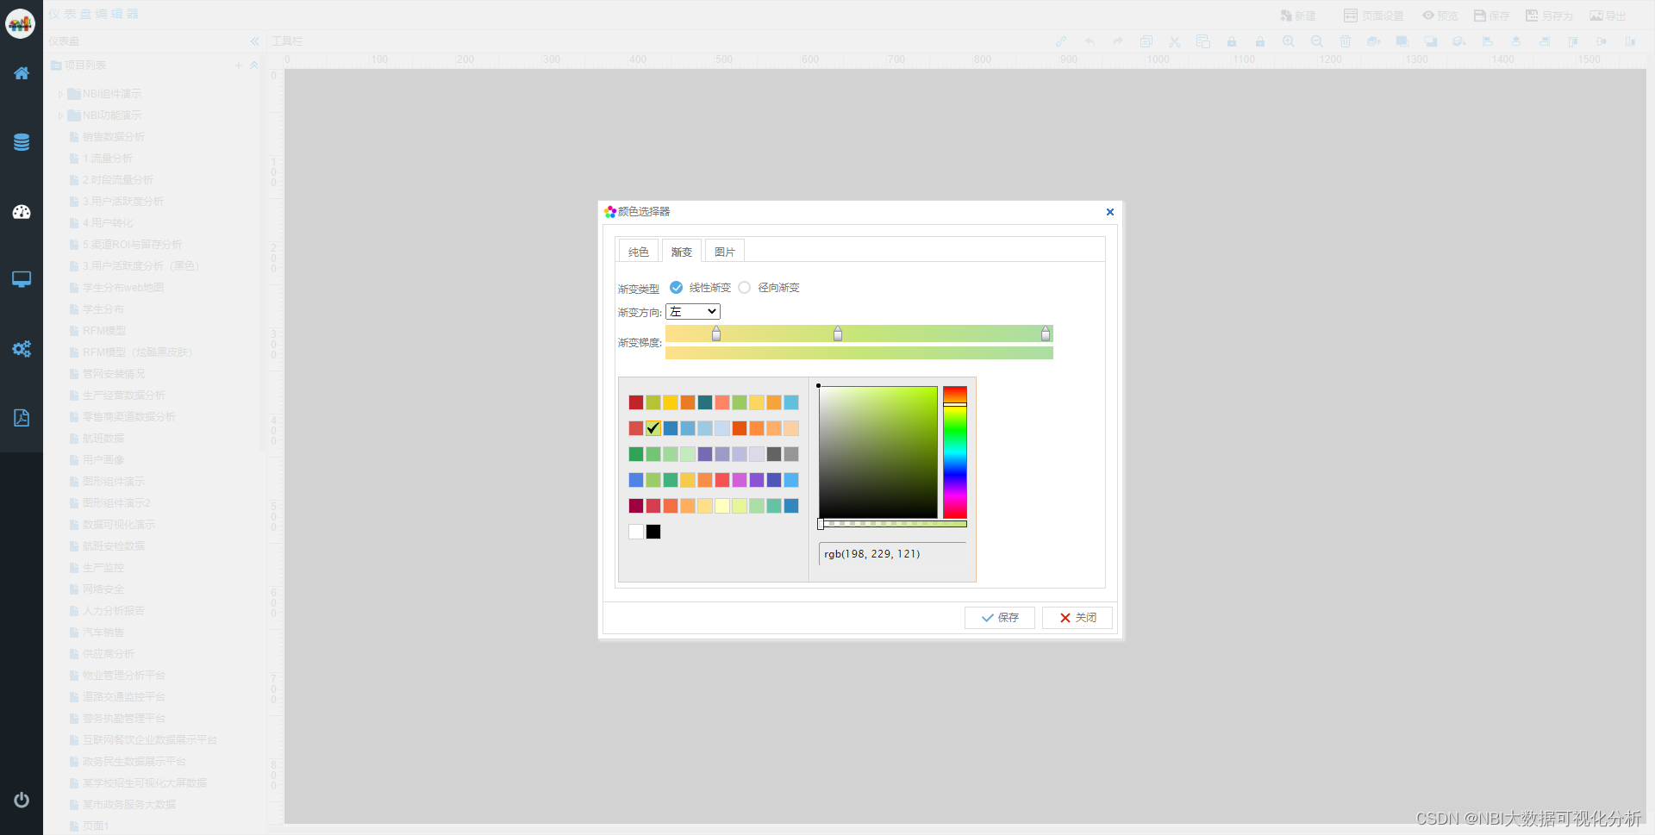The image size is (1655, 835).
Task: Click the trash delete icon in toolbar
Action: click(1346, 41)
